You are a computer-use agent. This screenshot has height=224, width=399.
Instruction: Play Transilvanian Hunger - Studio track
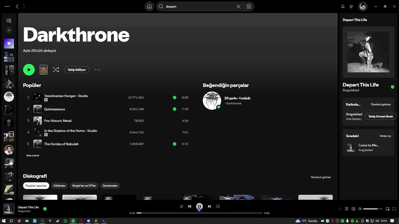pyautogui.click(x=66, y=96)
